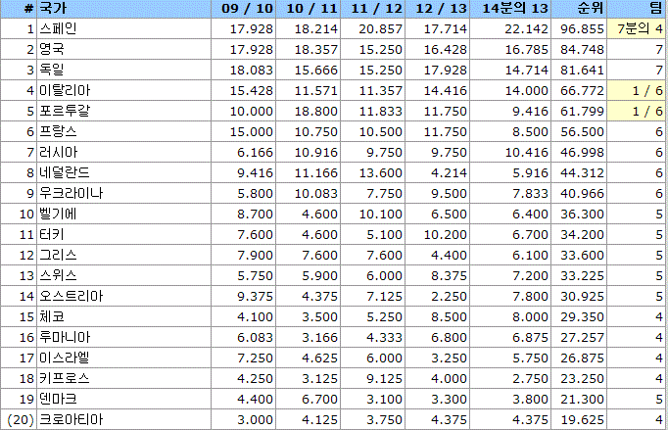The image size is (668, 430).
Task: Select the 이스라엘 country cell
Action: pos(123,358)
